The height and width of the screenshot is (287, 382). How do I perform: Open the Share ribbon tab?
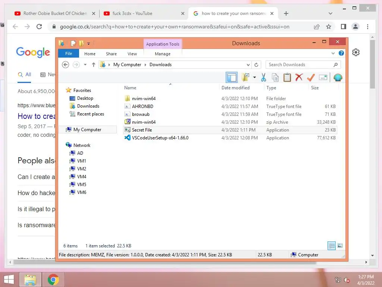pyautogui.click(x=111, y=54)
